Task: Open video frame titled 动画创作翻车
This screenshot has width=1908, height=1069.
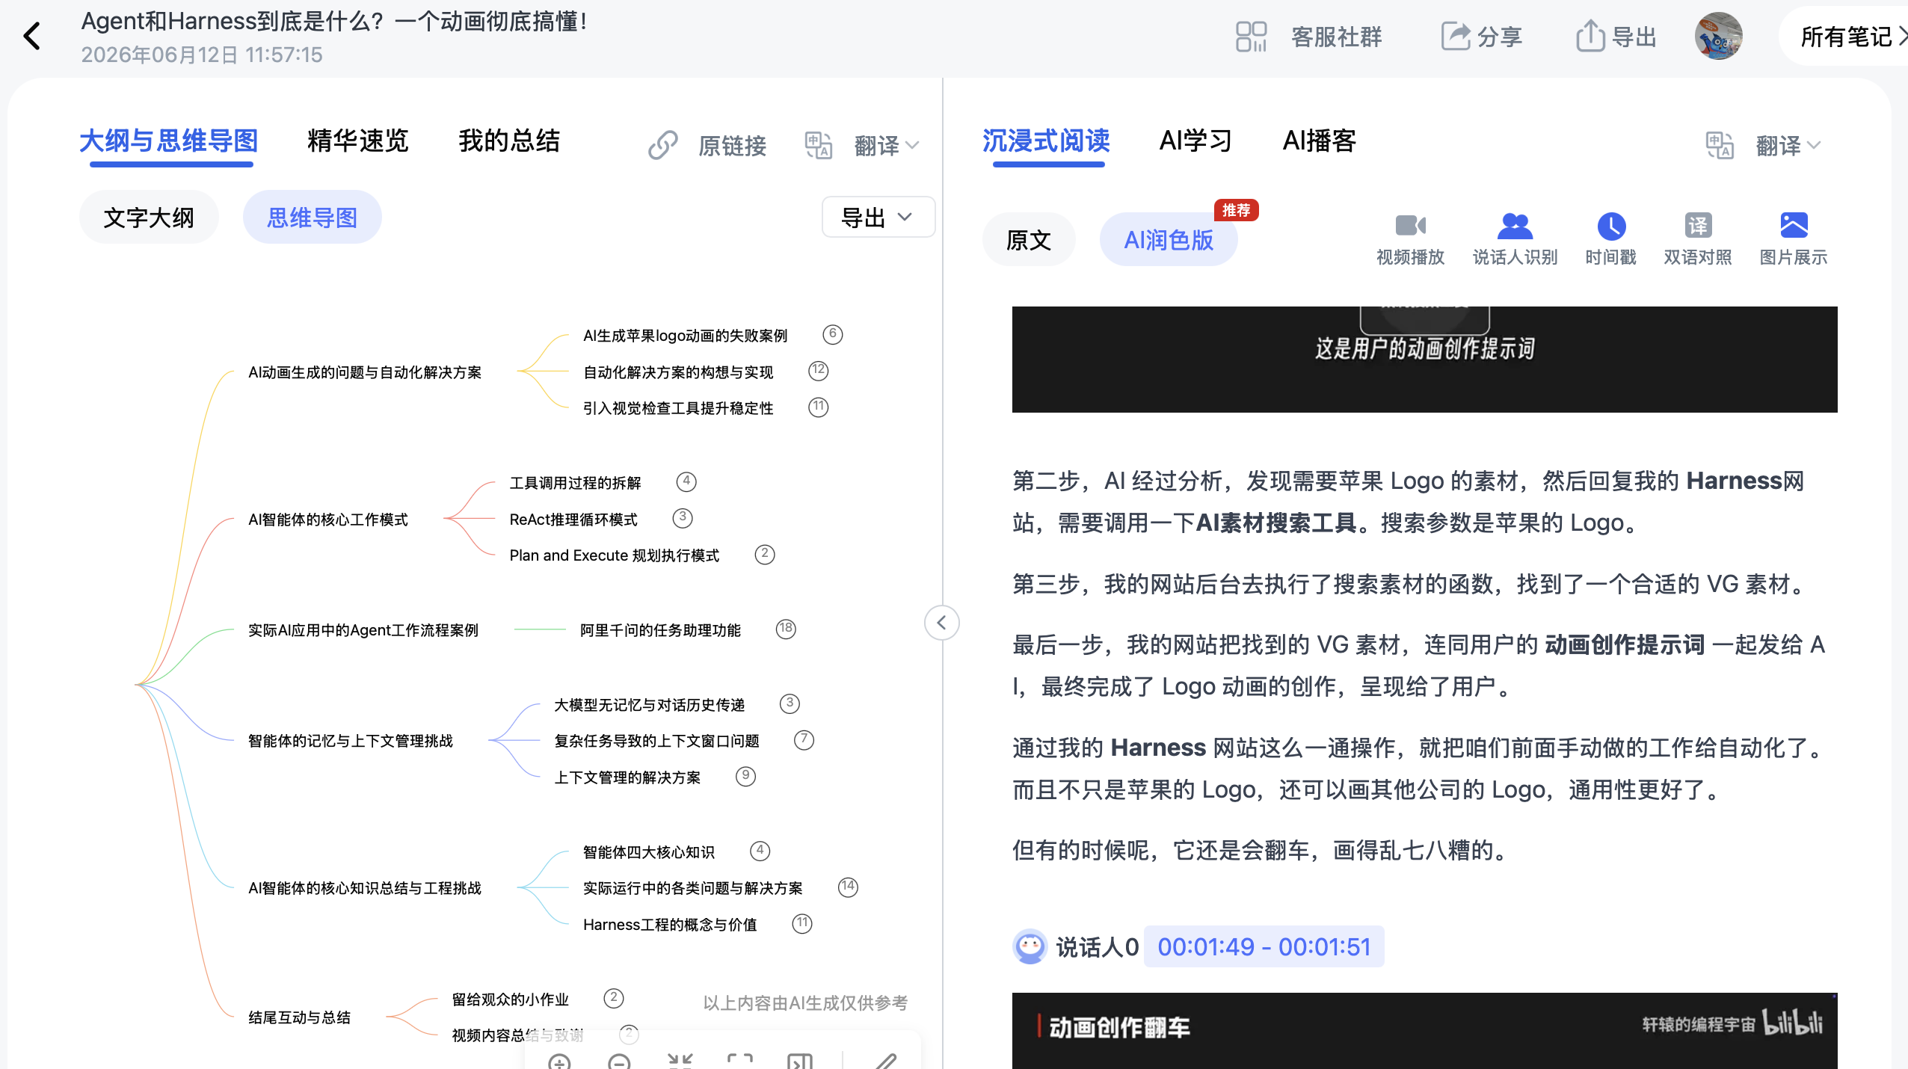Action: [1424, 1030]
